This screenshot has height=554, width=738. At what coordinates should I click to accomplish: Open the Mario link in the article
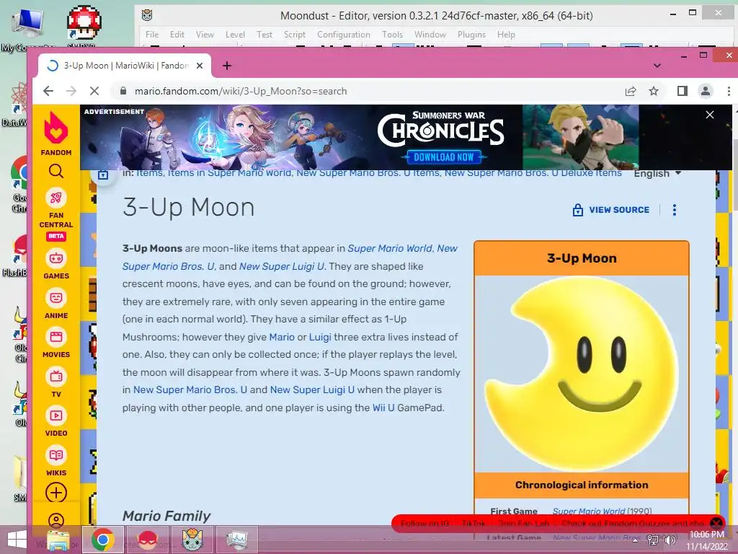pos(282,337)
